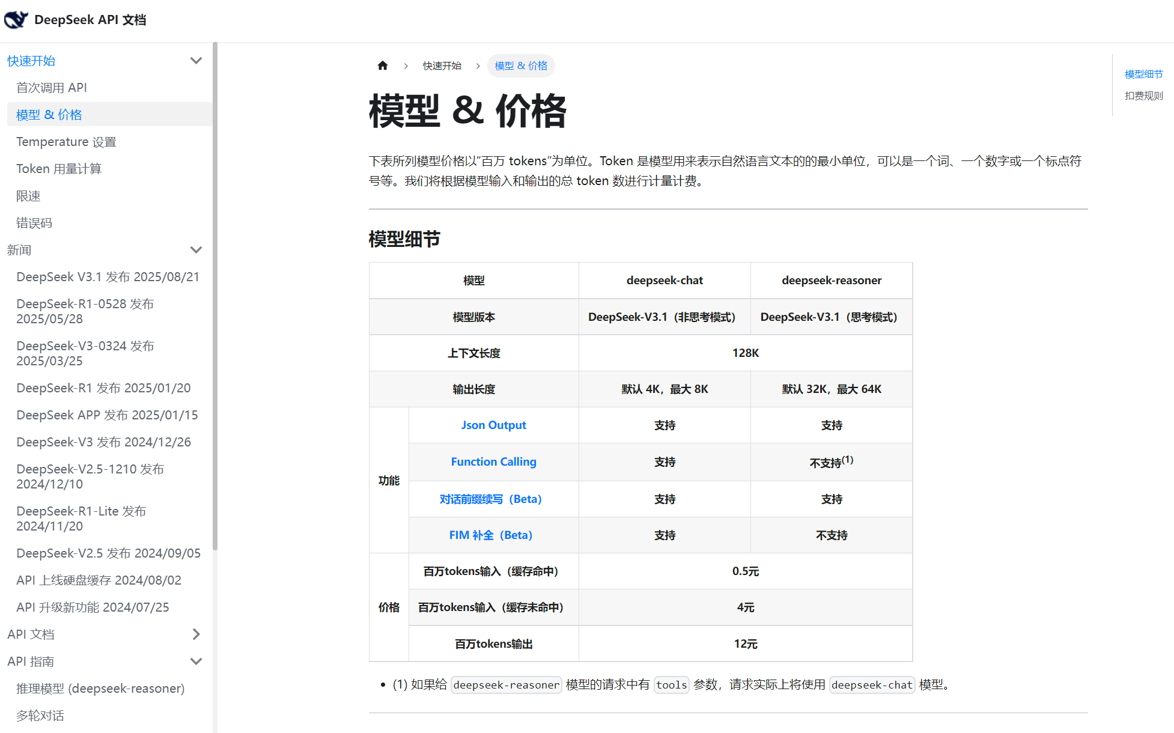Open 错误码 sidebar item
The width and height of the screenshot is (1174, 733).
[34, 223]
